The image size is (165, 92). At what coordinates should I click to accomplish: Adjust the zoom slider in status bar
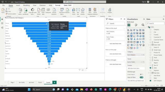click(146, 86)
